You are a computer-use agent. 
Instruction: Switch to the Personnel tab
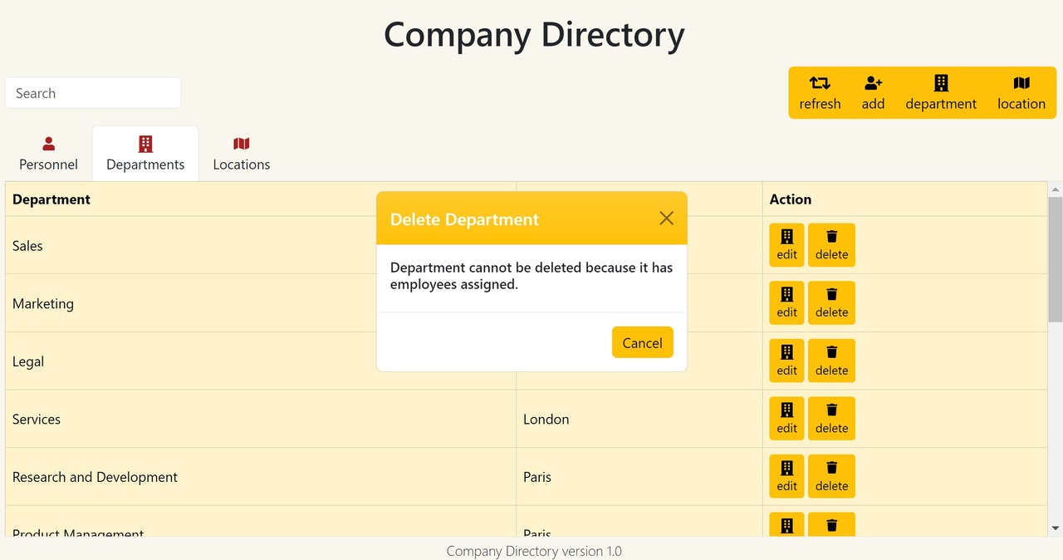(x=49, y=154)
